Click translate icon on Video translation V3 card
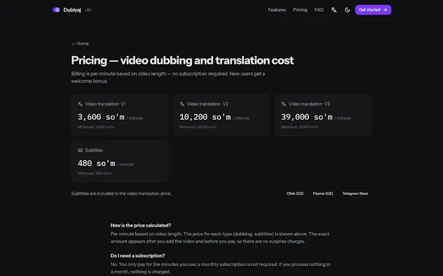 (x=284, y=104)
